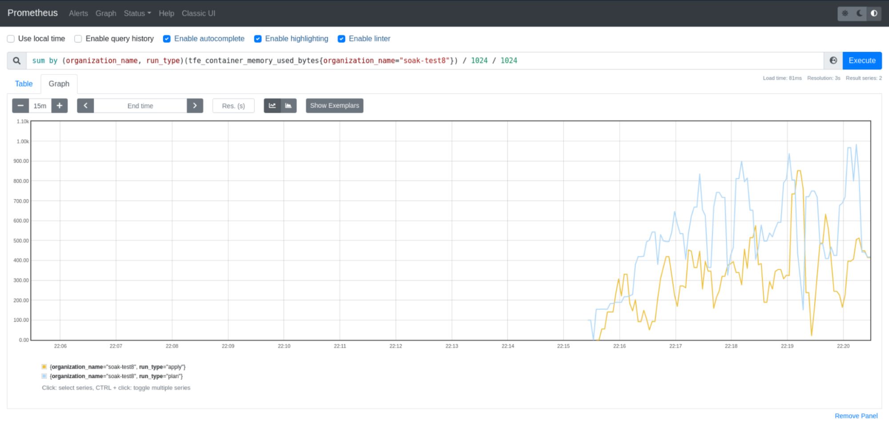Click the settings gear in the top bar
Screen dimensions: 889x422
(x=845, y=13)
